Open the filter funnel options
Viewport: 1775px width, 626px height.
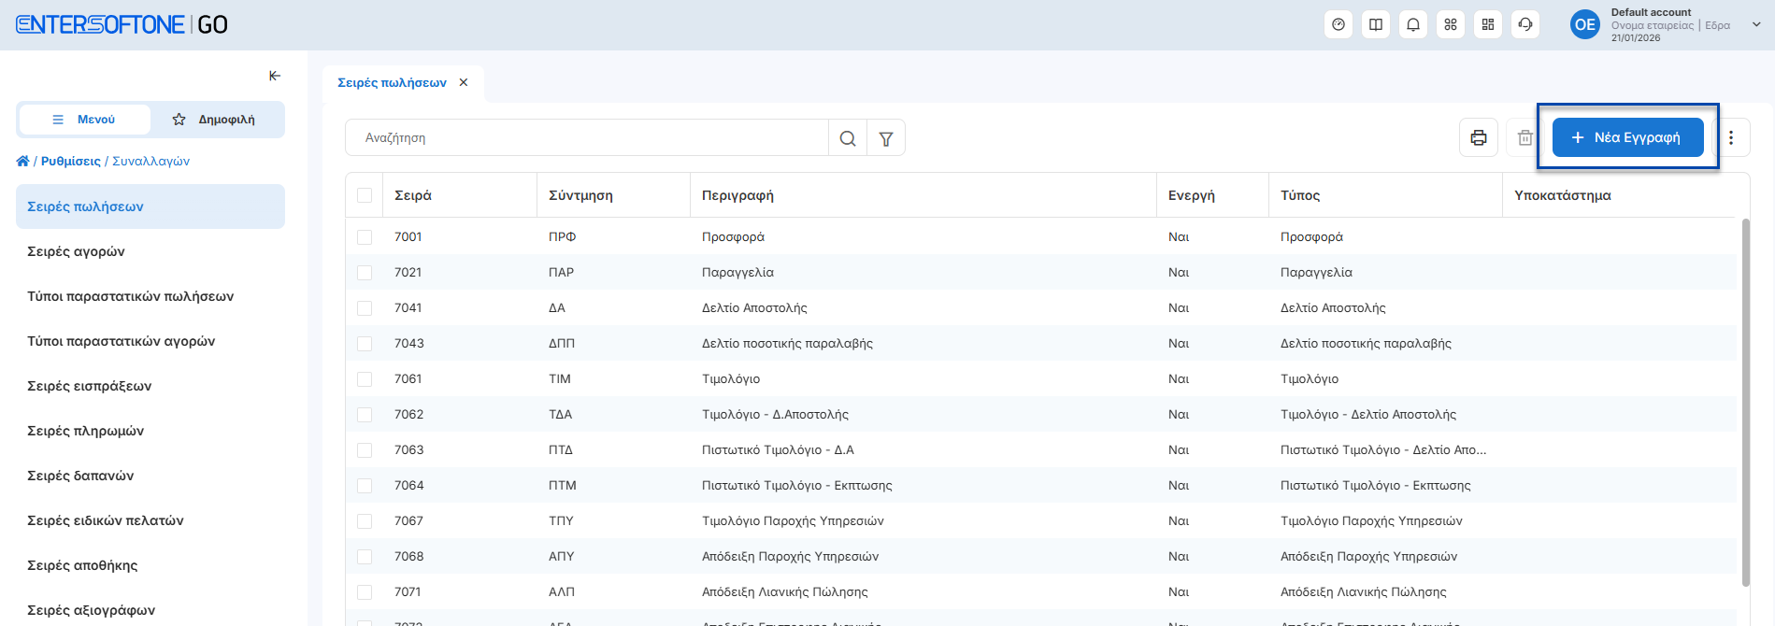point(886,138)
